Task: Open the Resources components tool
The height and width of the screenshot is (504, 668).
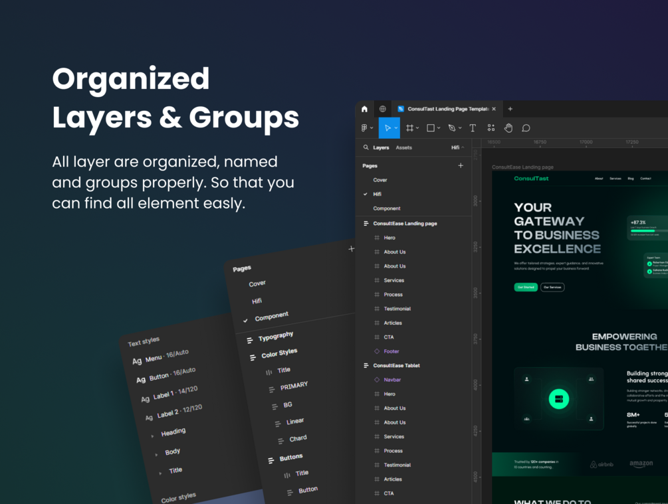Action: [491, 127]
